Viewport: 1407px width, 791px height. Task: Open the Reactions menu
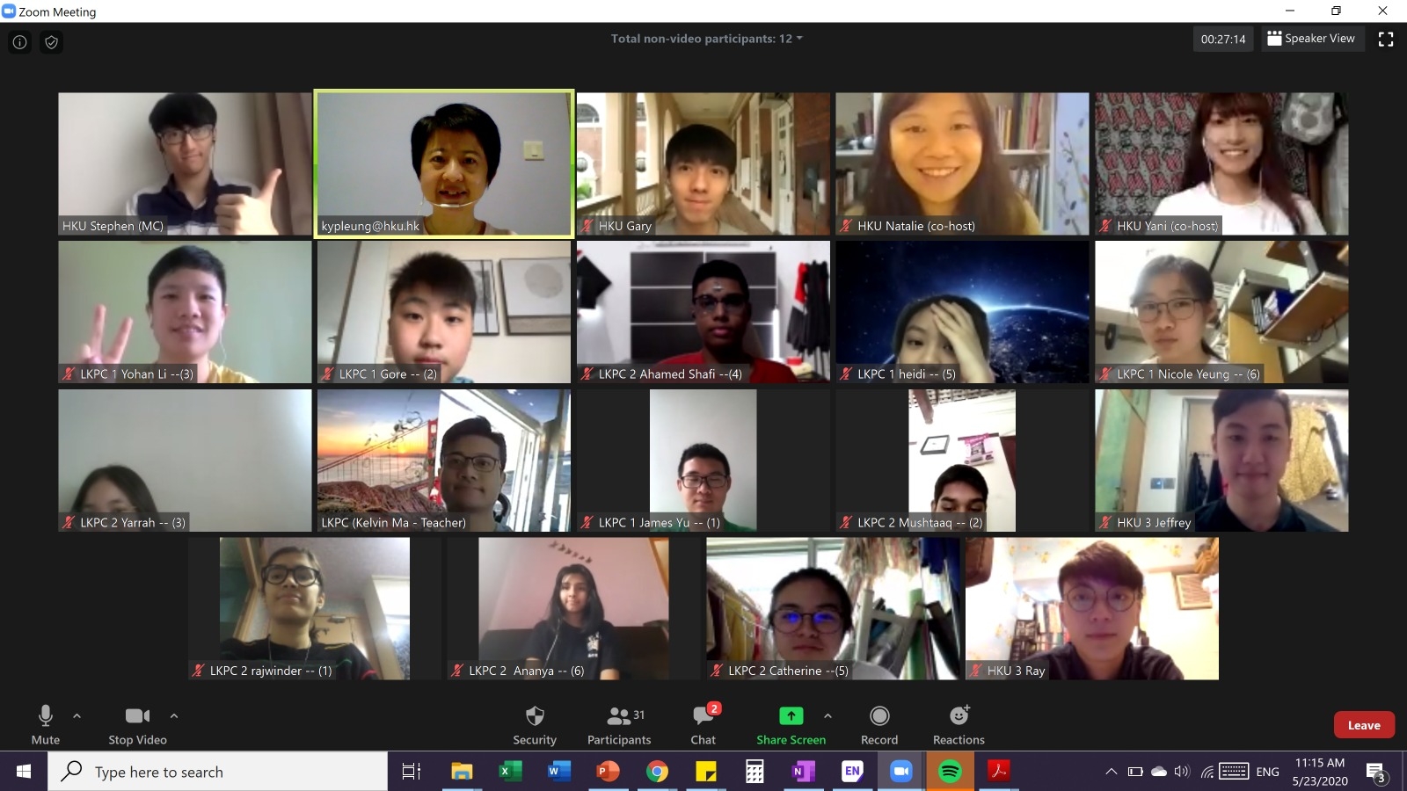[x=959, y=725]
